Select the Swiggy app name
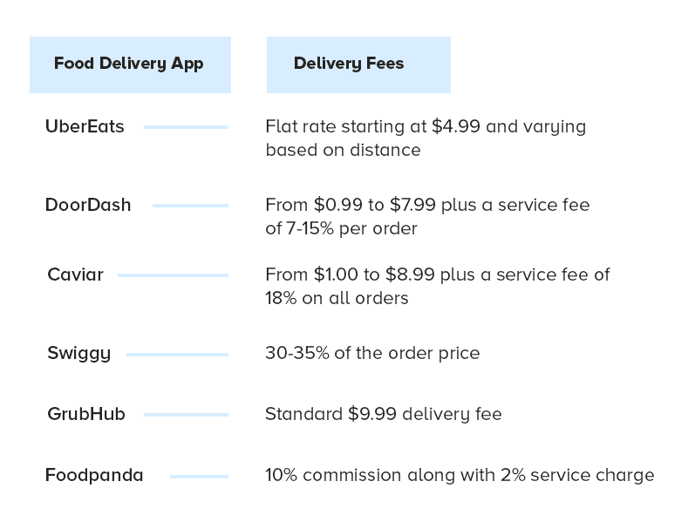 78,354
